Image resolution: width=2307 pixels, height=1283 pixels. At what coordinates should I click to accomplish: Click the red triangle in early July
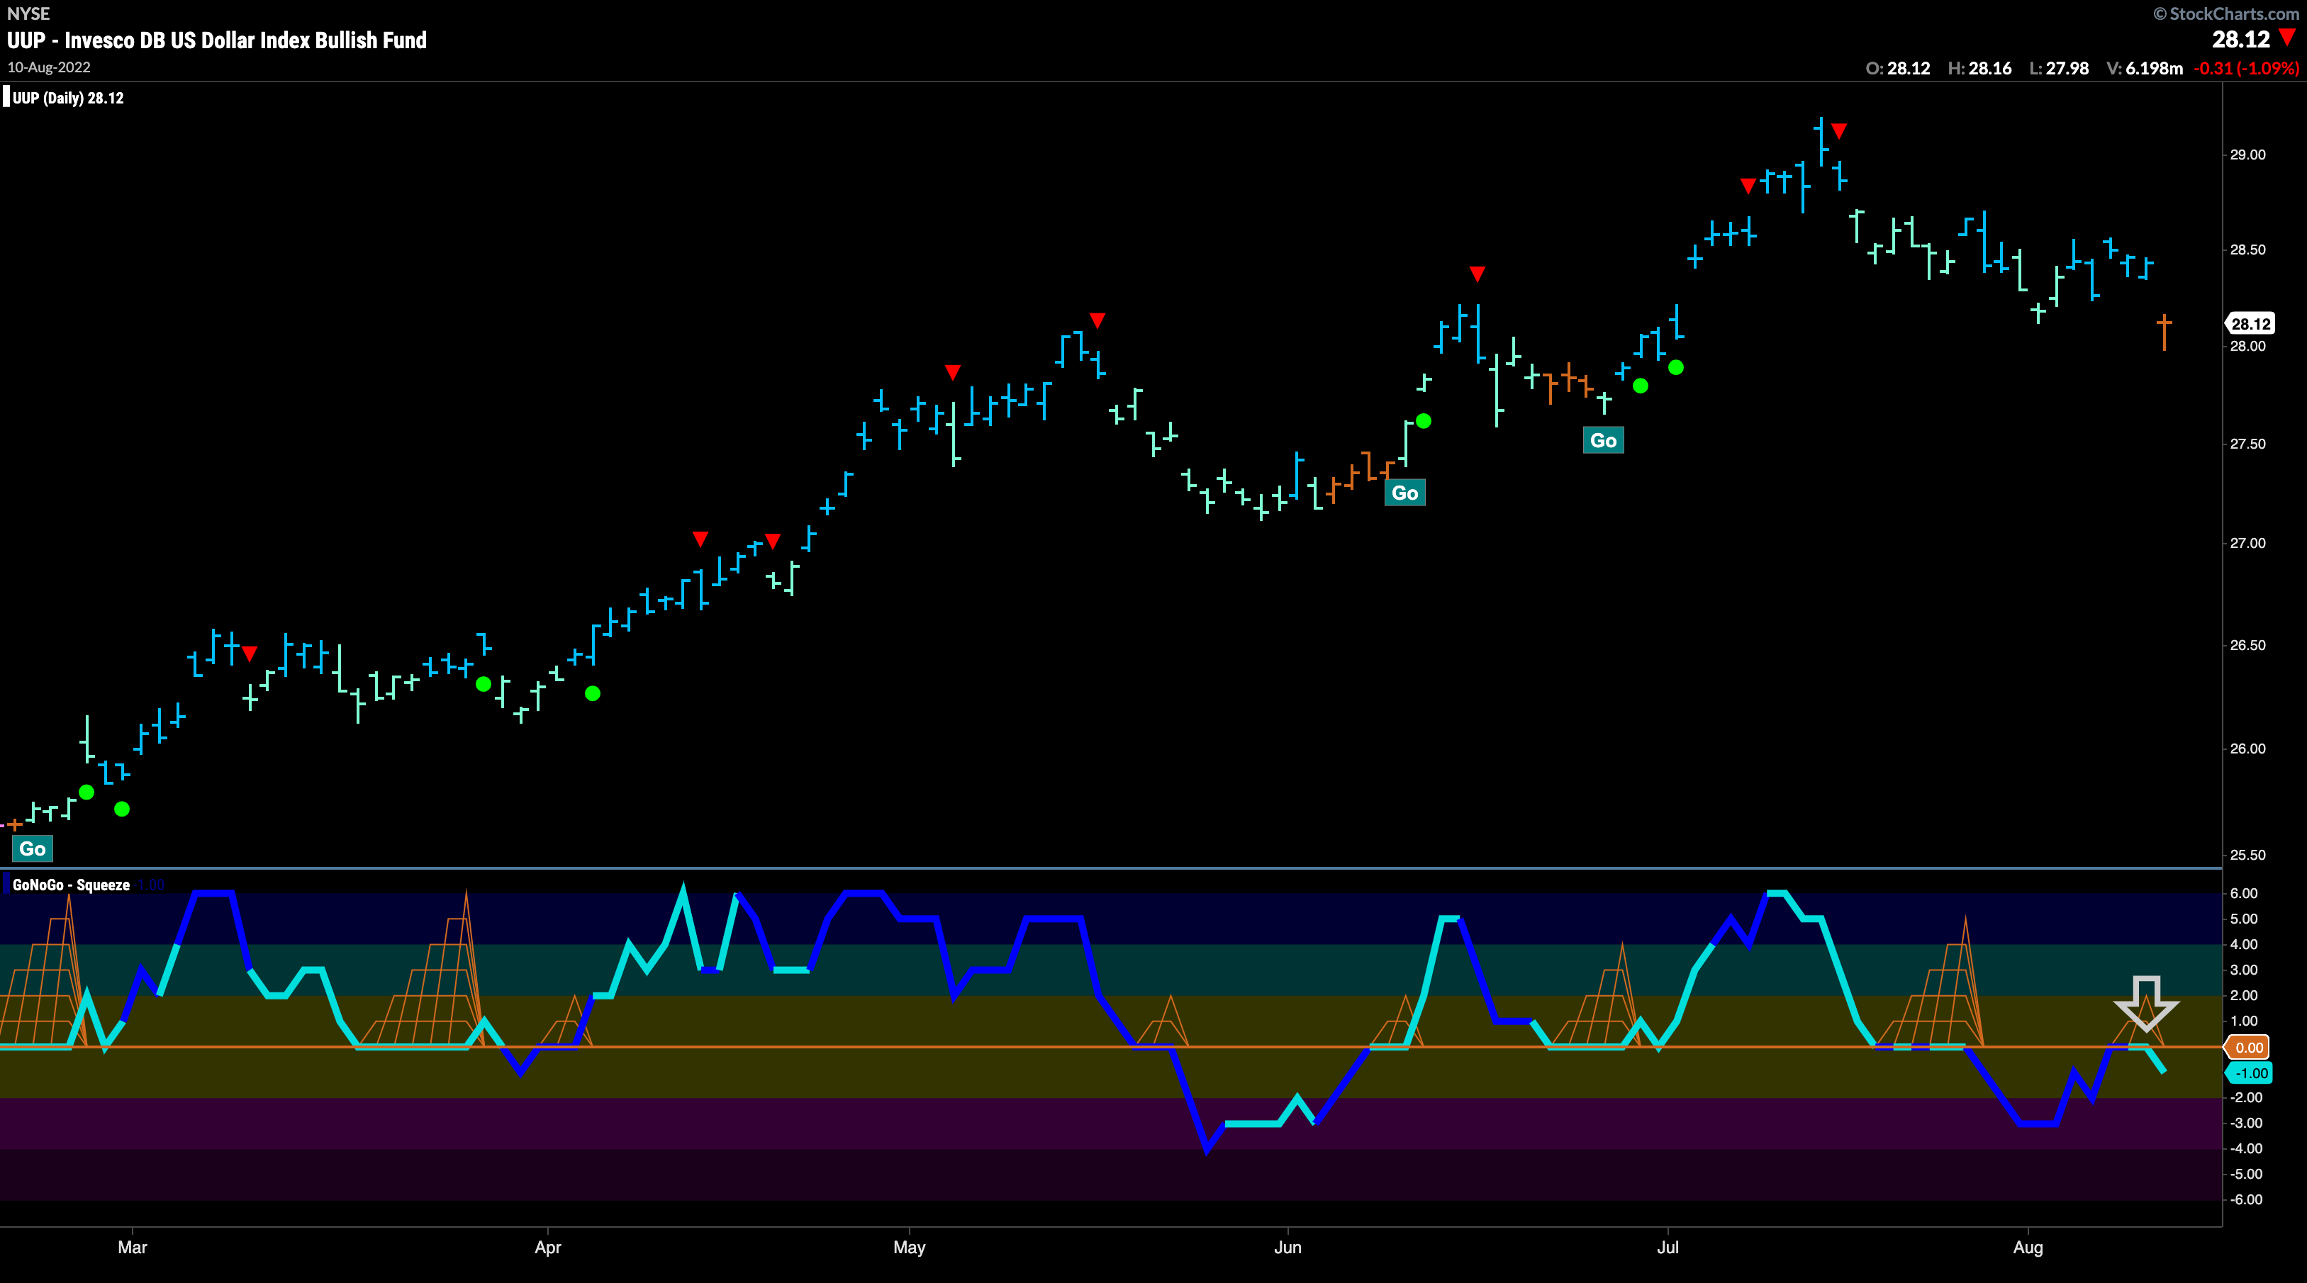tap(1748, 186)
